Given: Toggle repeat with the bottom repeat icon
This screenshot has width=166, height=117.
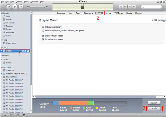Looking at the screenshot, I should (18, 115).
